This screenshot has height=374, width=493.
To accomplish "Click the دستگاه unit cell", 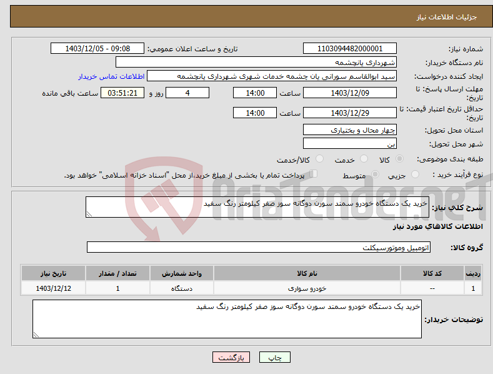I will pos(182,288).
